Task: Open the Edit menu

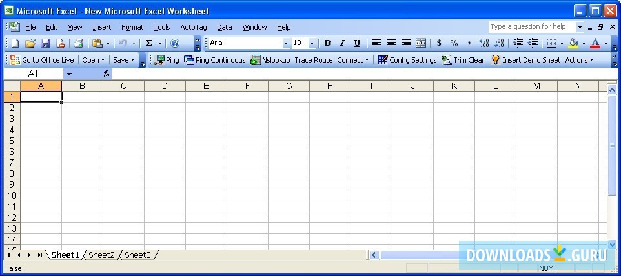Action: tap(52, 27)
